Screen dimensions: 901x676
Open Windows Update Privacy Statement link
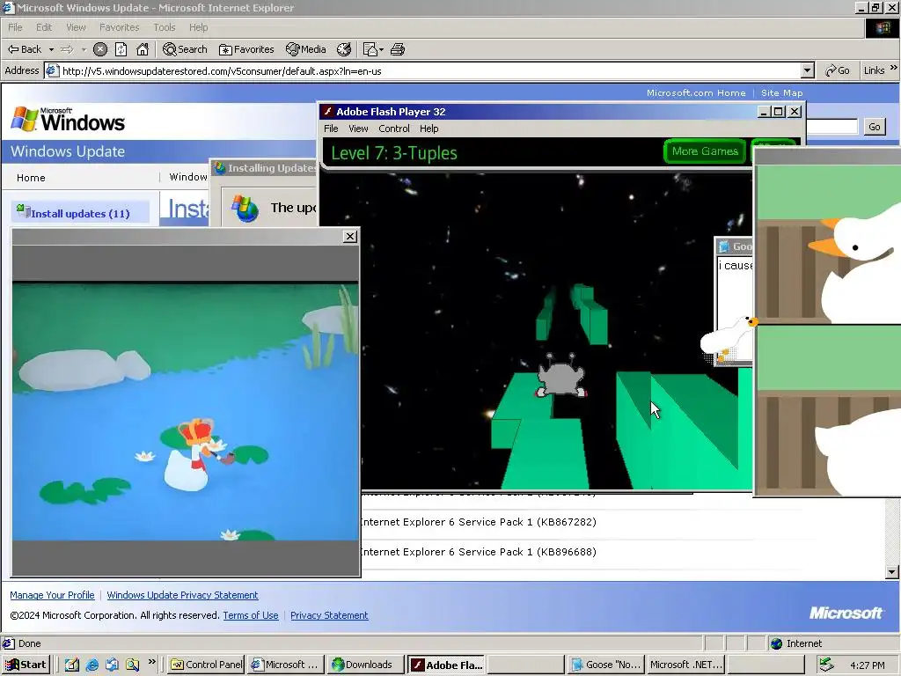[x=182, y=595]
